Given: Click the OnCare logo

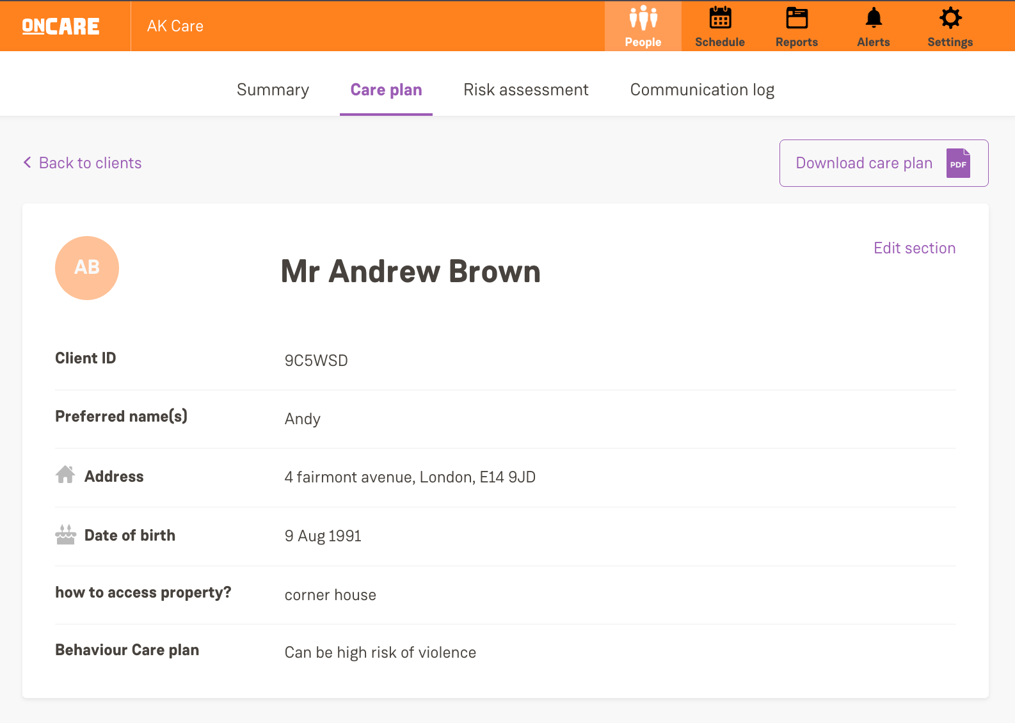Looking at the screenshot, I should 61,26.
